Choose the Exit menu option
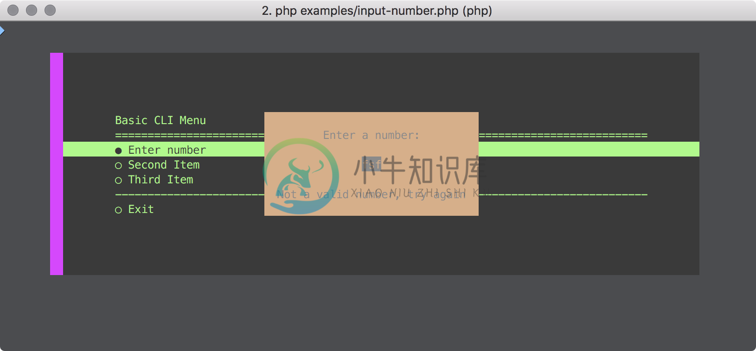 click(135, 209)
